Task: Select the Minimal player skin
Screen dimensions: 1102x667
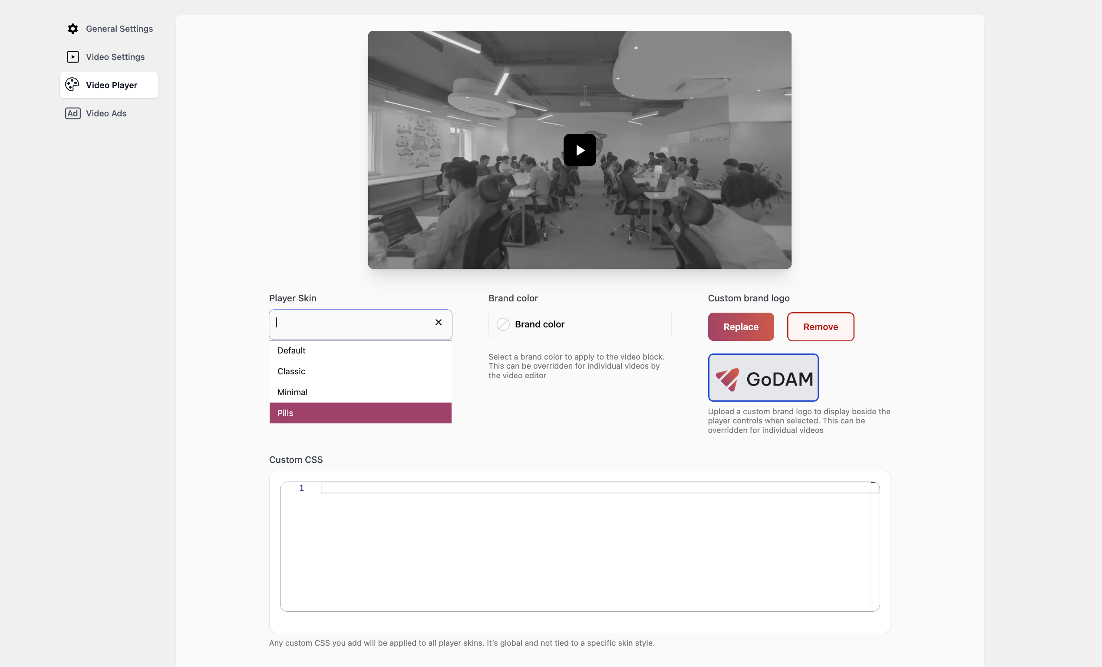Action: click(x=292, y=392)
